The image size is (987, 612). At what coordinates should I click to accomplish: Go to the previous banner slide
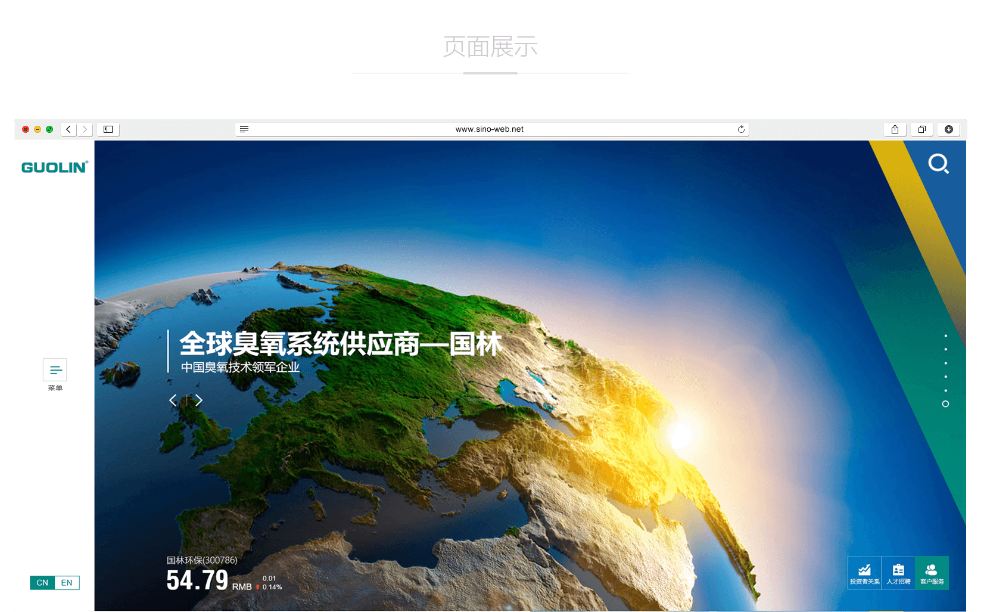[173, 400]
